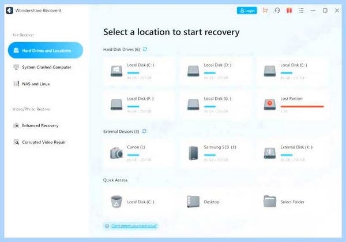
Task: Click the red Lost Partition usage bar
Action: click(302, 106)
